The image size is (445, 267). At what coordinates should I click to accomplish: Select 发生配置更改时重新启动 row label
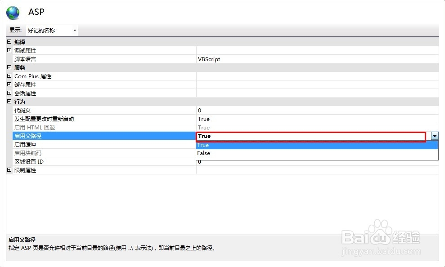(44, 119)
